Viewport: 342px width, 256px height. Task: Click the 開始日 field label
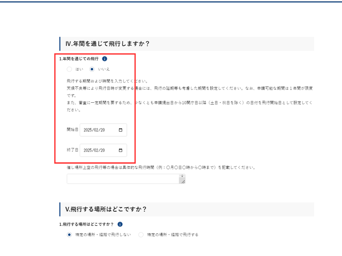(x=72, y=130)
